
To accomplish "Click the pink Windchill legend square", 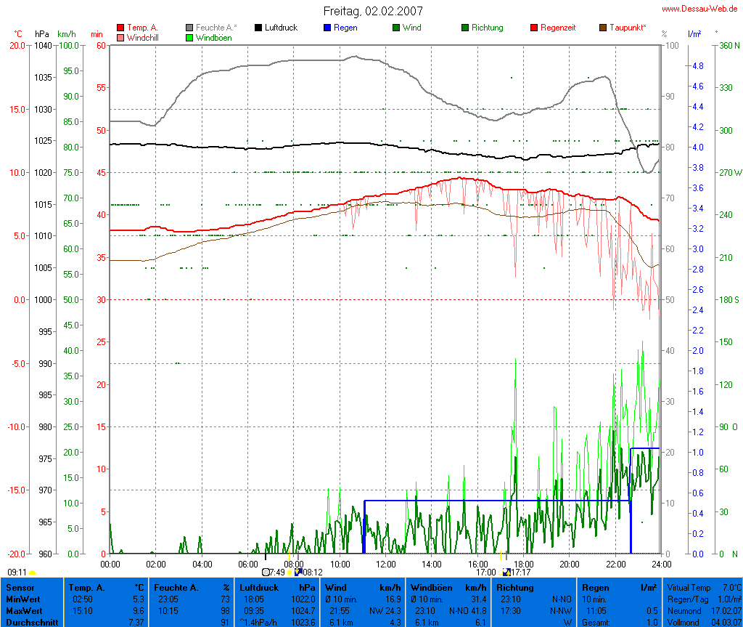I will [x=120, y=37].
